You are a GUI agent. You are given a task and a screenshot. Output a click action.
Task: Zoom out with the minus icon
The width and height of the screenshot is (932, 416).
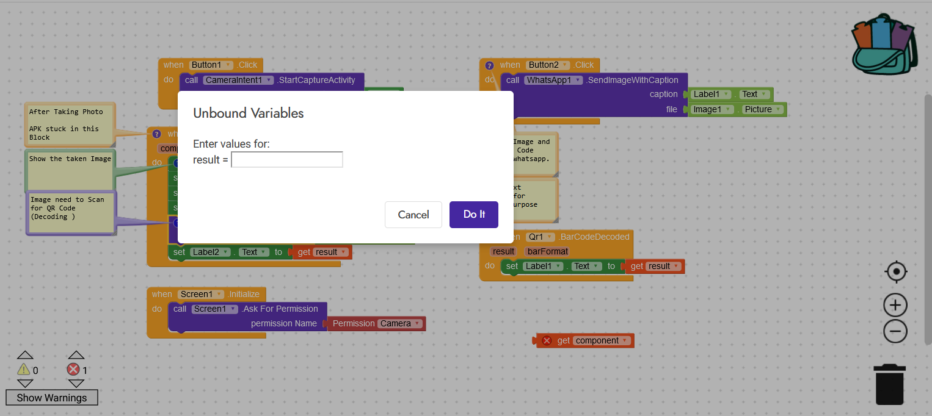tap(895, 332)
